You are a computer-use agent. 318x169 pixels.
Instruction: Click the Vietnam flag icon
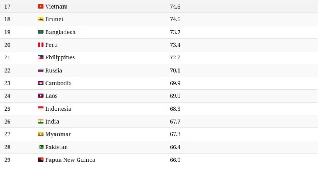pyautogui.click(x=41, y=7)
